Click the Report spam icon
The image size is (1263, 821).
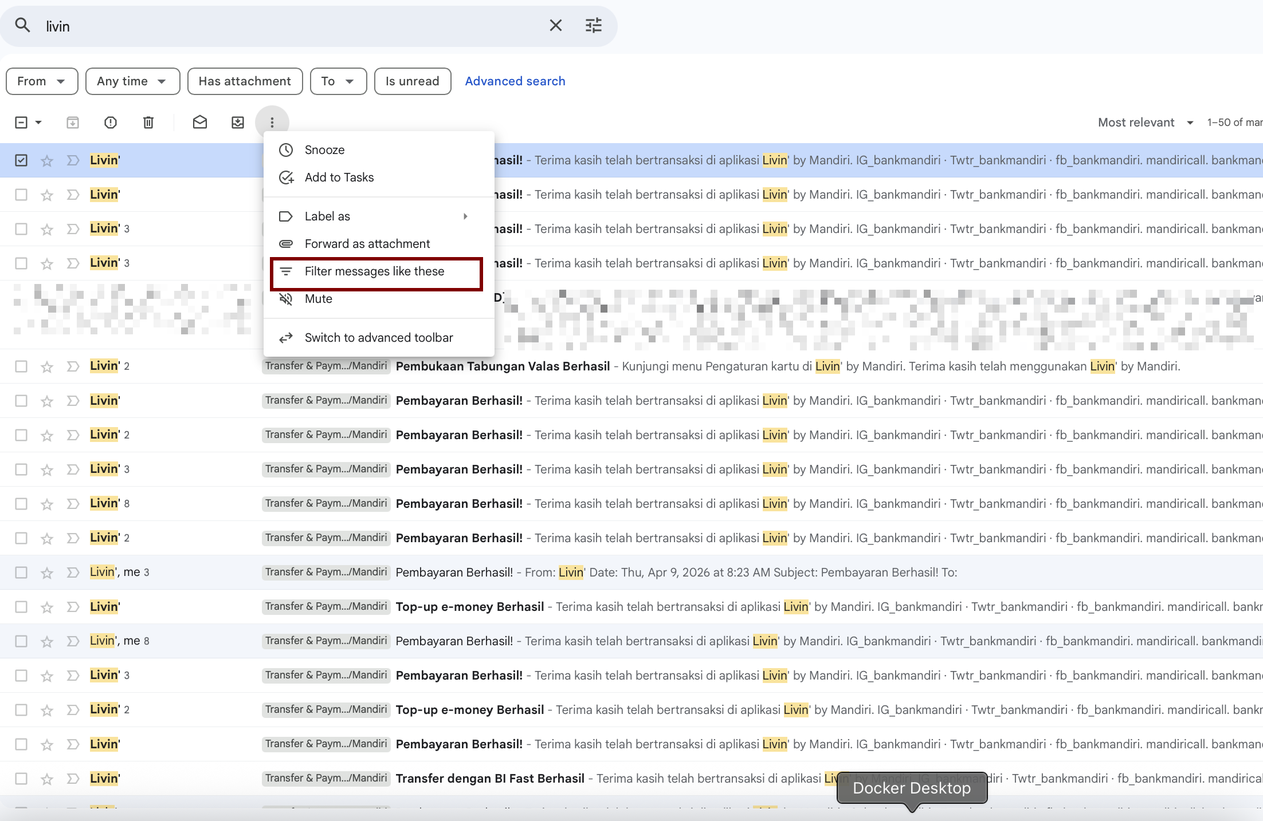(111, 123)
